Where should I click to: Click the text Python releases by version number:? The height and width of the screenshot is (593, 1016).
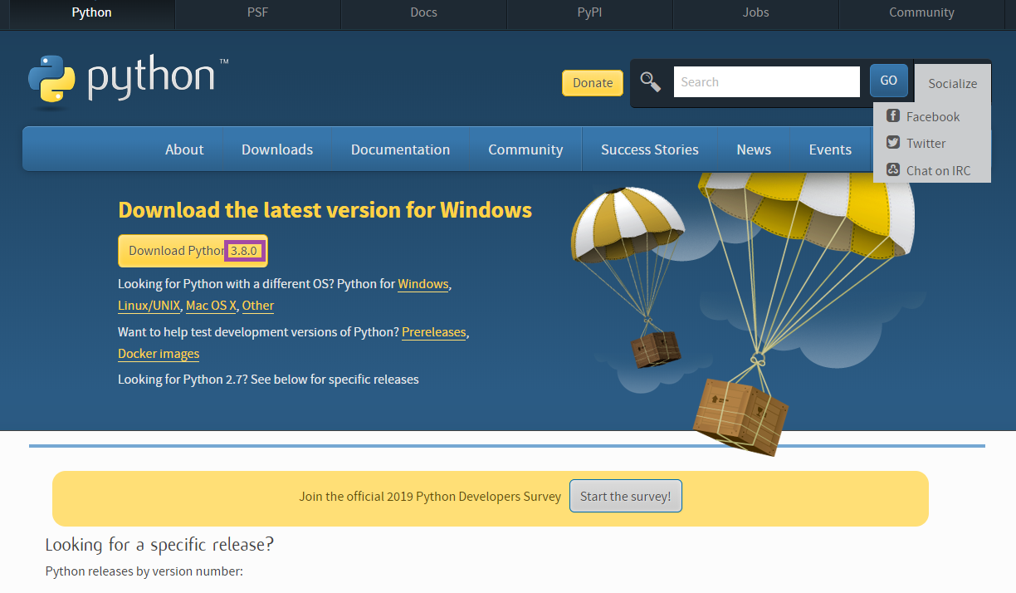coord(144,571)
